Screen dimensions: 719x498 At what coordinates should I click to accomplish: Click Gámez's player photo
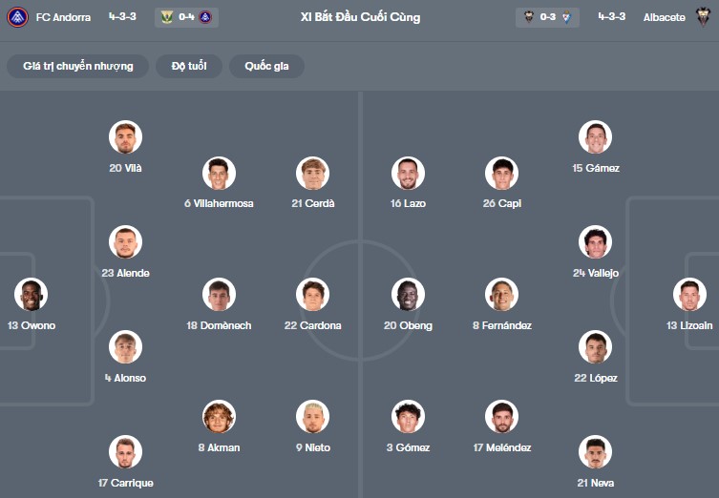pos(595,137)
